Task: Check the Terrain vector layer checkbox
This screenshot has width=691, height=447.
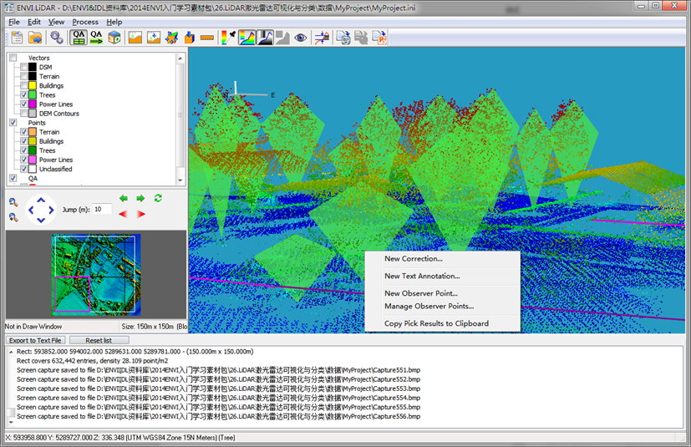Action: 23,76
